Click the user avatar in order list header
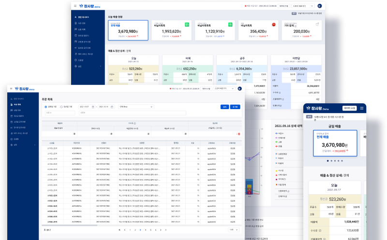This screenshot has height=240, width=387. 239,89
